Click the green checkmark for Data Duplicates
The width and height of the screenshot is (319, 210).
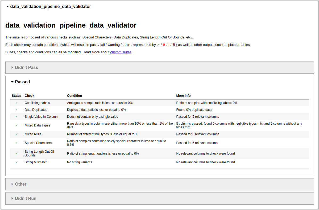click(x=16, y=110)
